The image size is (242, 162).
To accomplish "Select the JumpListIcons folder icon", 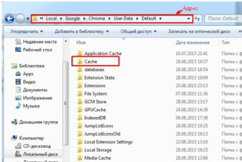I will click(80, 126).
